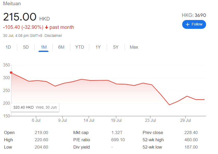Show the 6M price history
218x154 pixels.
tap(61, 47)
